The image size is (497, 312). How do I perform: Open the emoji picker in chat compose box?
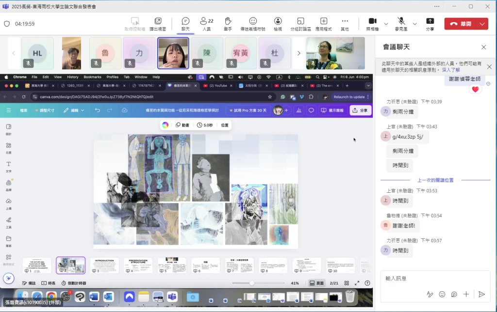coord(442,294)
